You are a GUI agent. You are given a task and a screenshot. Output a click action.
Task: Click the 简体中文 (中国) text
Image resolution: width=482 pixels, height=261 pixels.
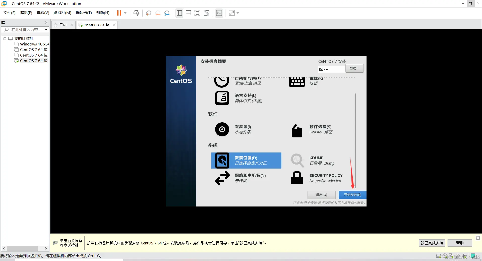pos(249,101)
